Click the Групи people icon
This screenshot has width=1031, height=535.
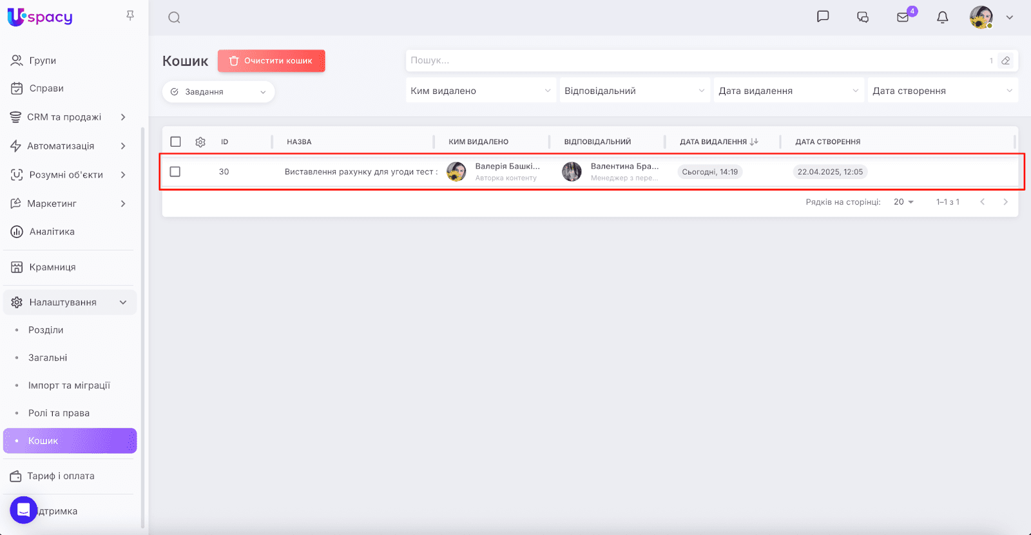click(17, 61)
